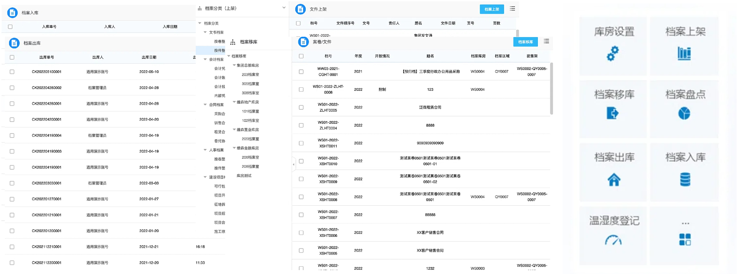Open the 档案分类 (上架) dropdown arrow
The image size is (744, 274).
(284, 8)
